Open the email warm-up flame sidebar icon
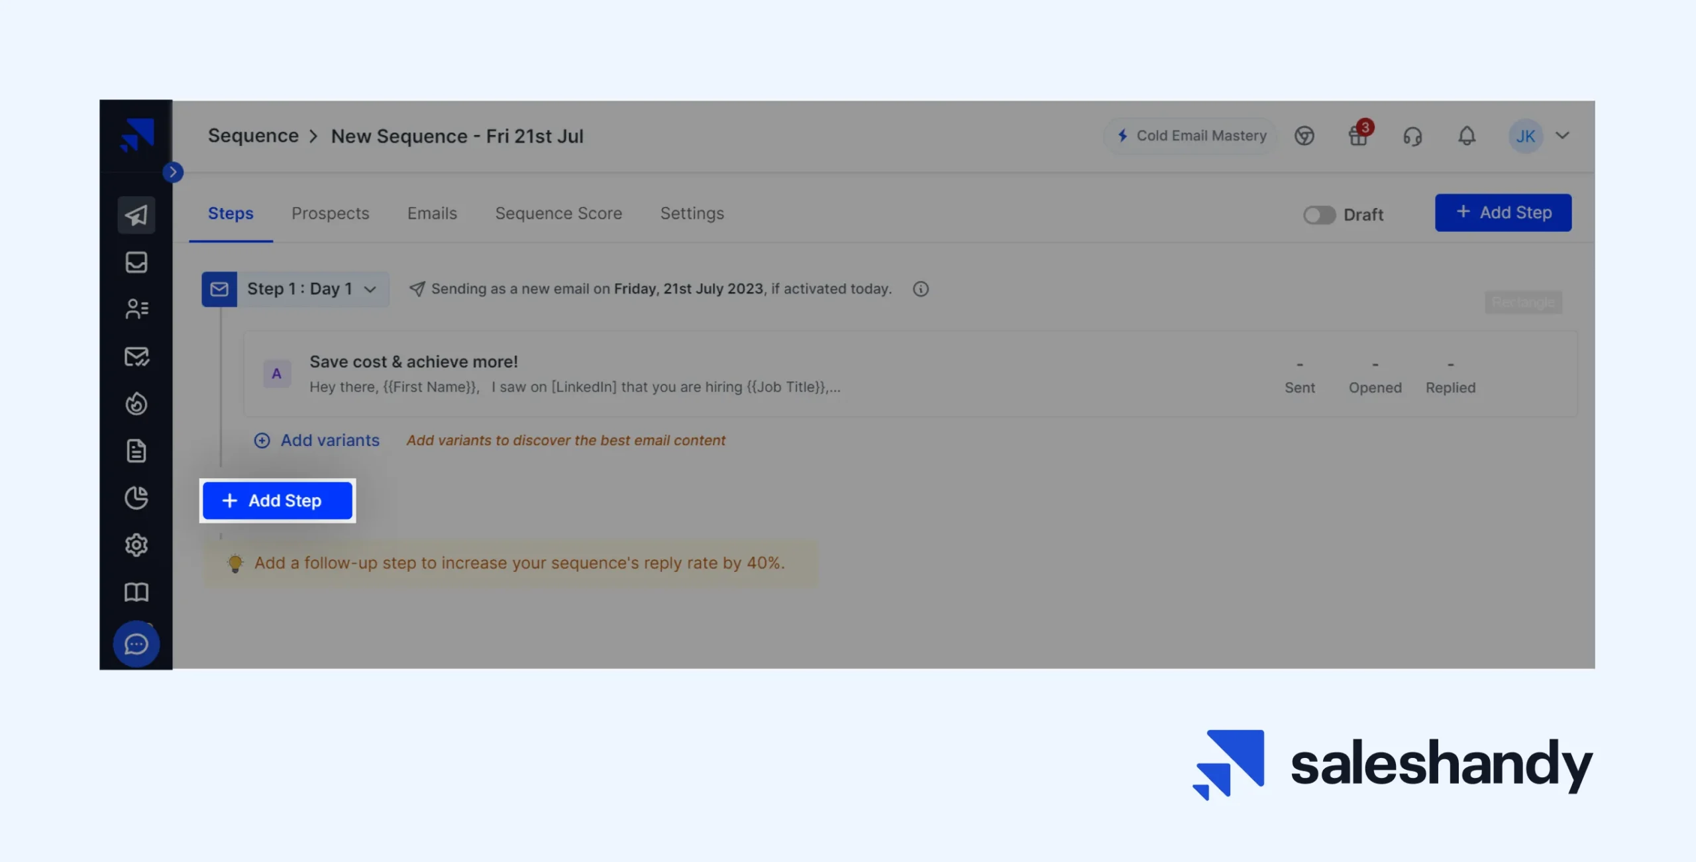Screen dimensions: 1696x862 coord(136,404)
